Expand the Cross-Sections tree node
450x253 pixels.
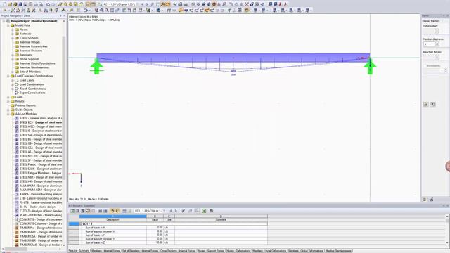(13, 38)
